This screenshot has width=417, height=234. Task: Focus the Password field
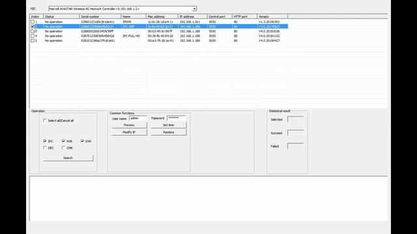[177, 118]
